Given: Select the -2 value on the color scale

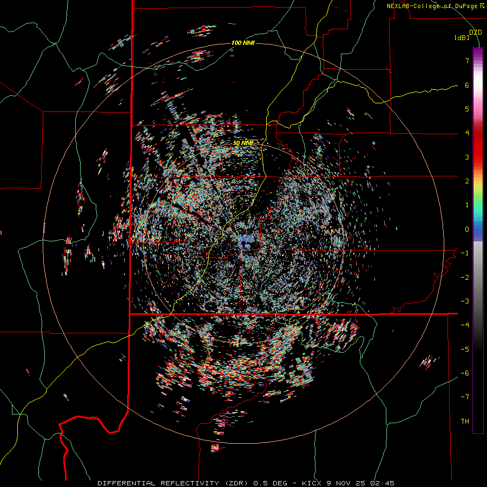Looking at the screenshot, I should 465,278.
